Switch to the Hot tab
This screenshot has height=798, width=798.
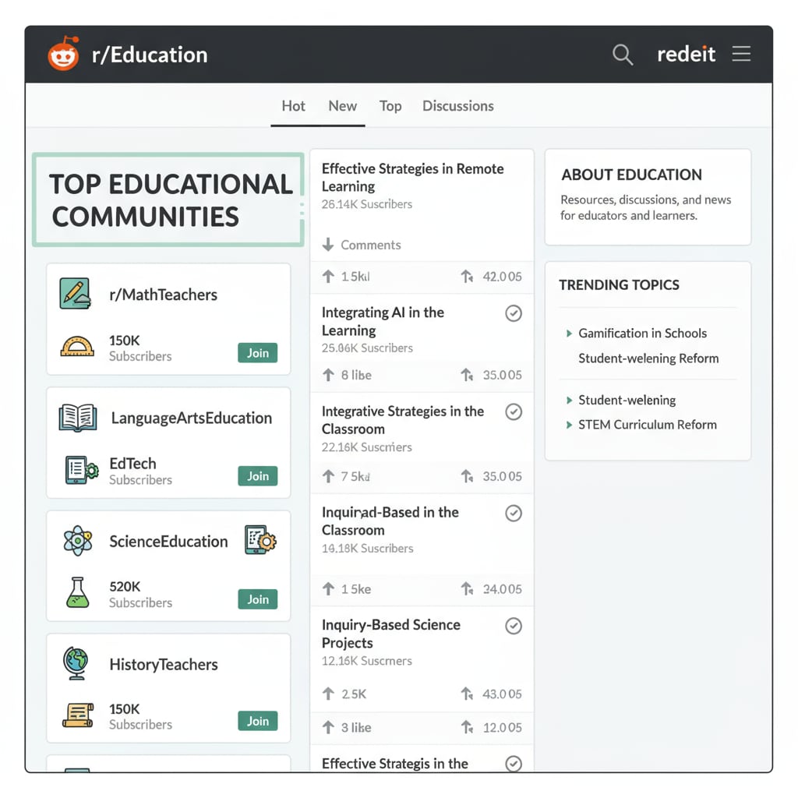pos(293,106)
